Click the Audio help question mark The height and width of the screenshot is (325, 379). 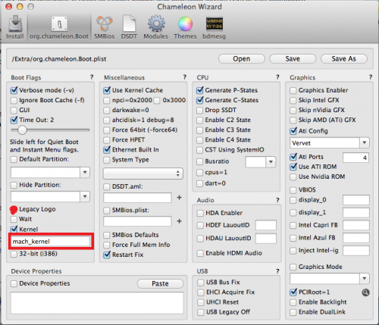[277, 200]
